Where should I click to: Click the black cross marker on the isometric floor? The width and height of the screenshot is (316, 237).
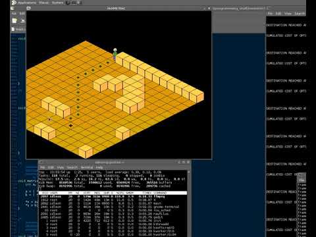70,126
